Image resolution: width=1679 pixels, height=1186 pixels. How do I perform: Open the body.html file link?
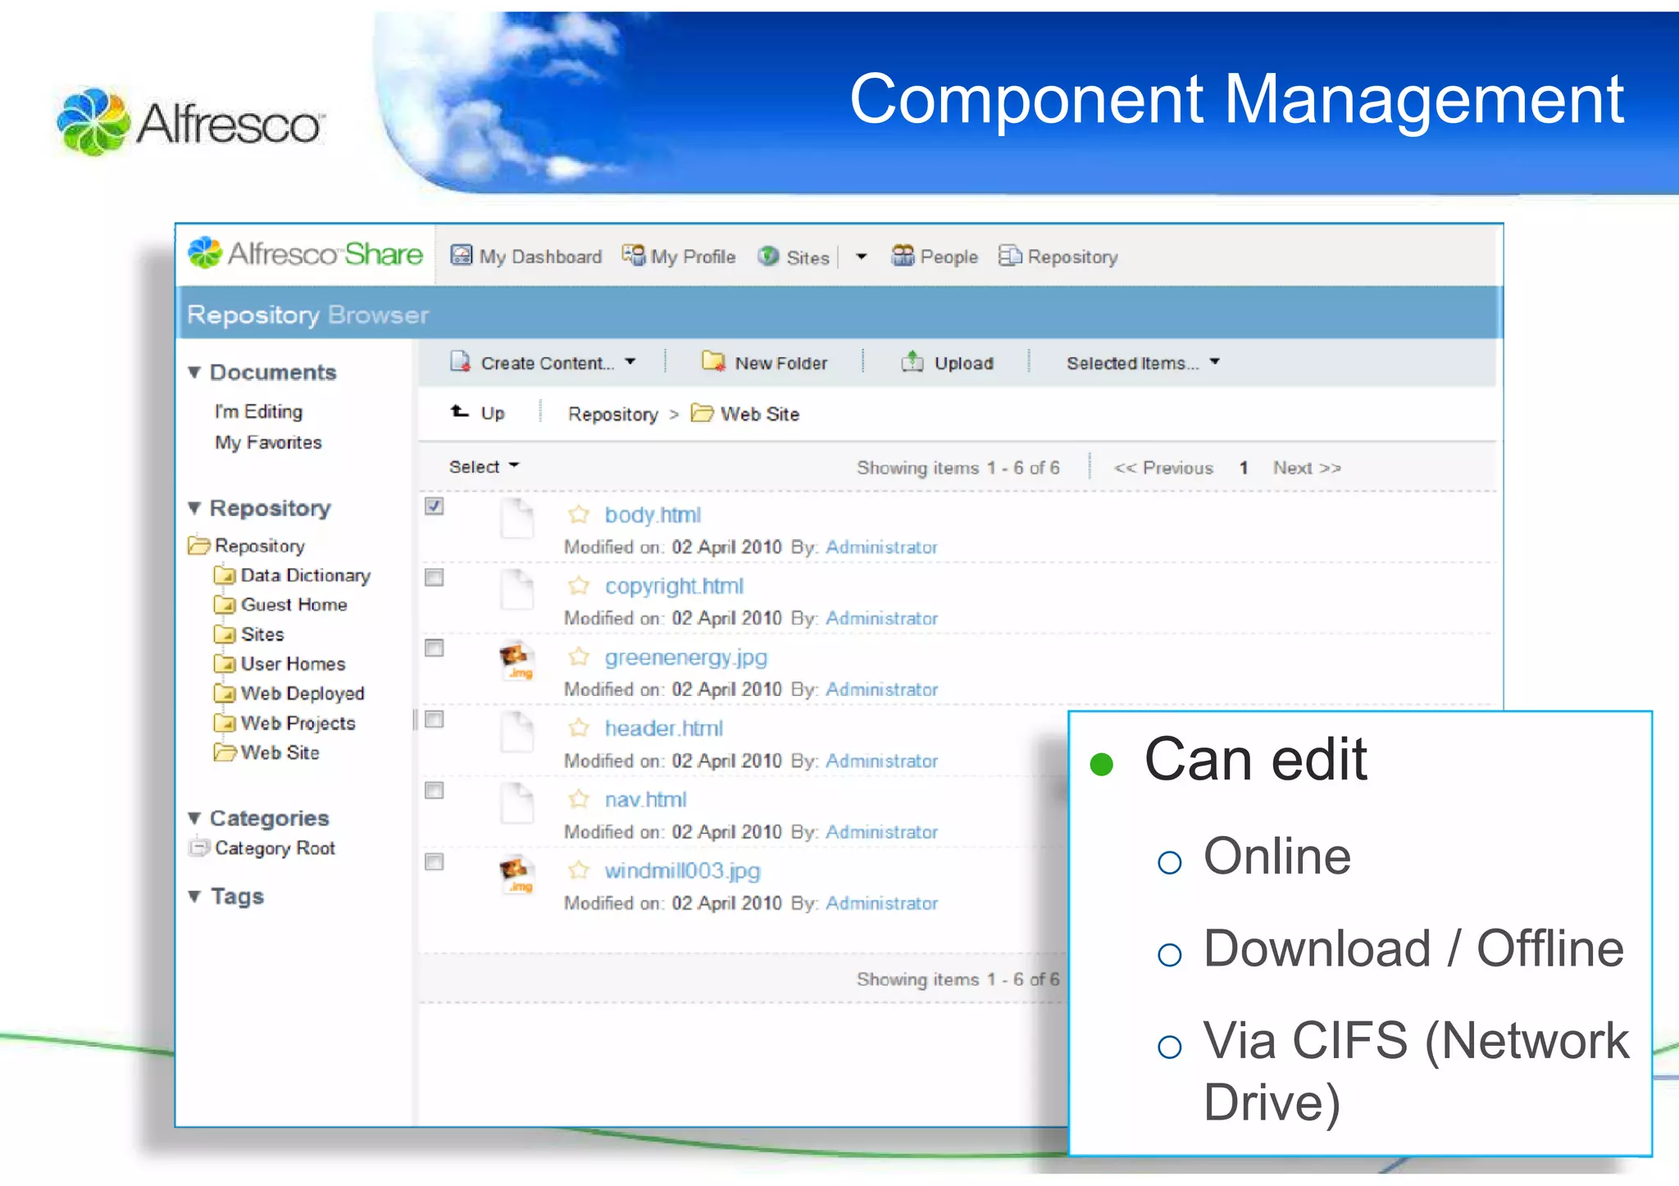point(653,515)
